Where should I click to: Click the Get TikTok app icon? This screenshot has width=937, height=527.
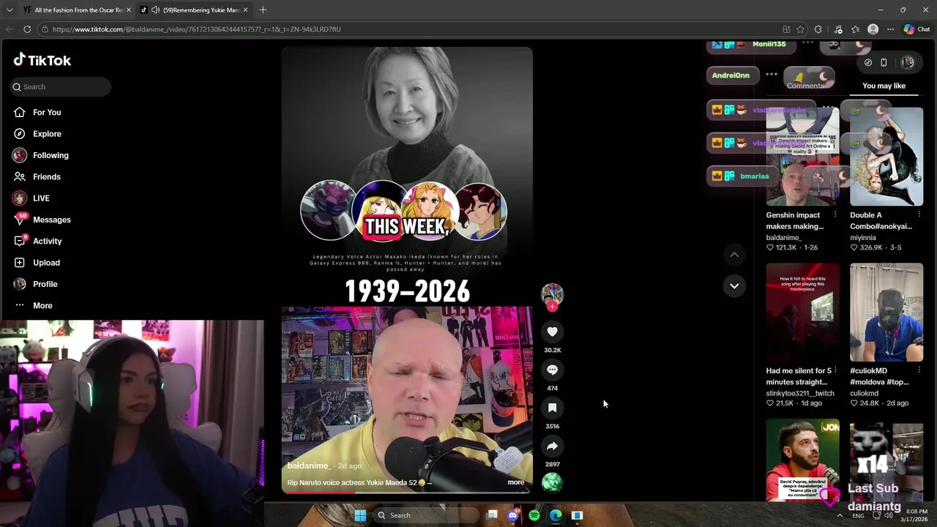(867, 63)
